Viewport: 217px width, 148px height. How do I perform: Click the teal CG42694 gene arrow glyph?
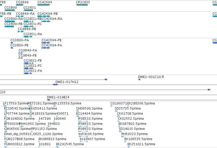pyautogui.click(x=44, y=5)
